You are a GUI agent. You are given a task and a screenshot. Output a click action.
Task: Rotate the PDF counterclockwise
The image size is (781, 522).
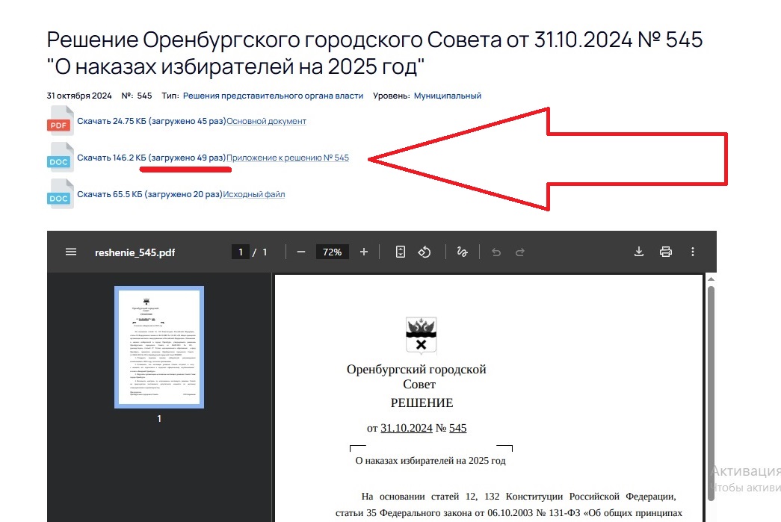[425, 252]
